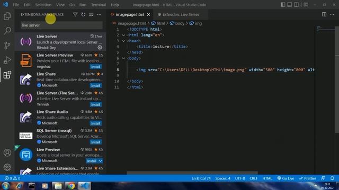Screen dimensions: 339x190
Task: Open editor more actions ellipsis
Action: [x=332, y=14]
